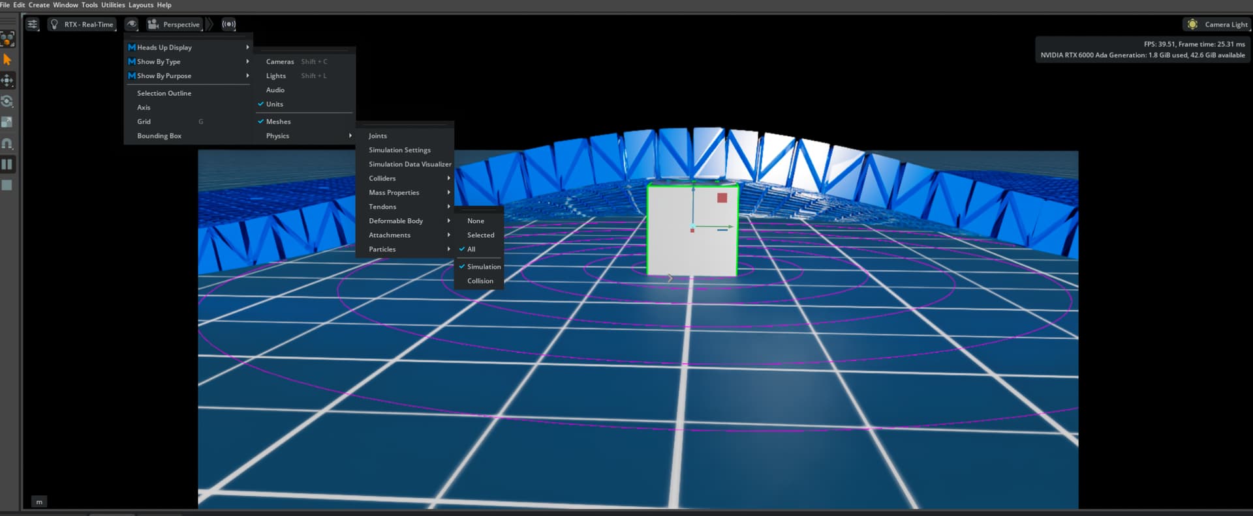Viewport: 1253px width, 516px height.
Task: Select the Rotate tool in left toolbar
Action: [x=7, y=102]
